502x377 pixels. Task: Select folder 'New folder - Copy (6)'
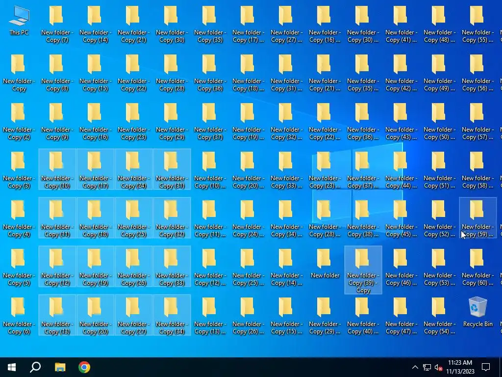click(19, 316)
